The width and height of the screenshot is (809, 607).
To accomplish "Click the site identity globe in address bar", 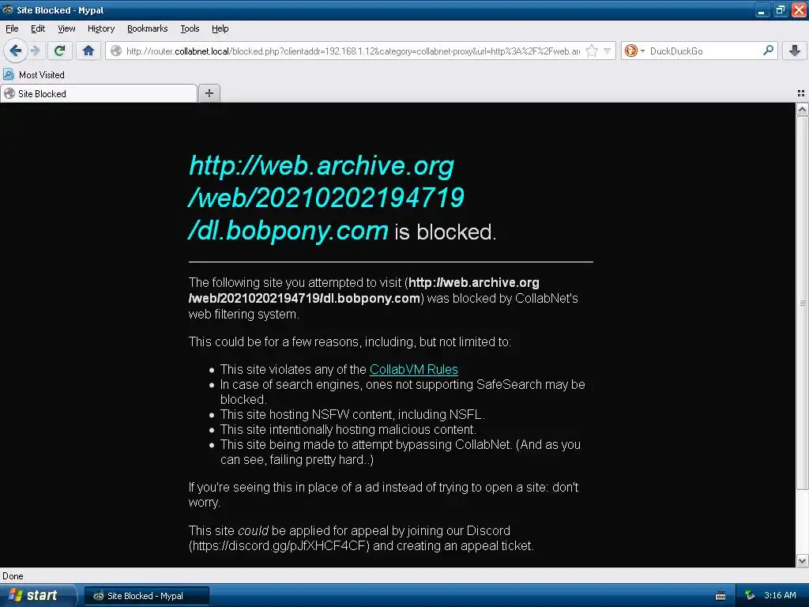I will pos(117,51).
